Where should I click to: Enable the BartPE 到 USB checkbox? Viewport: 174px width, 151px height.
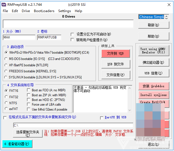click(102, 118)
